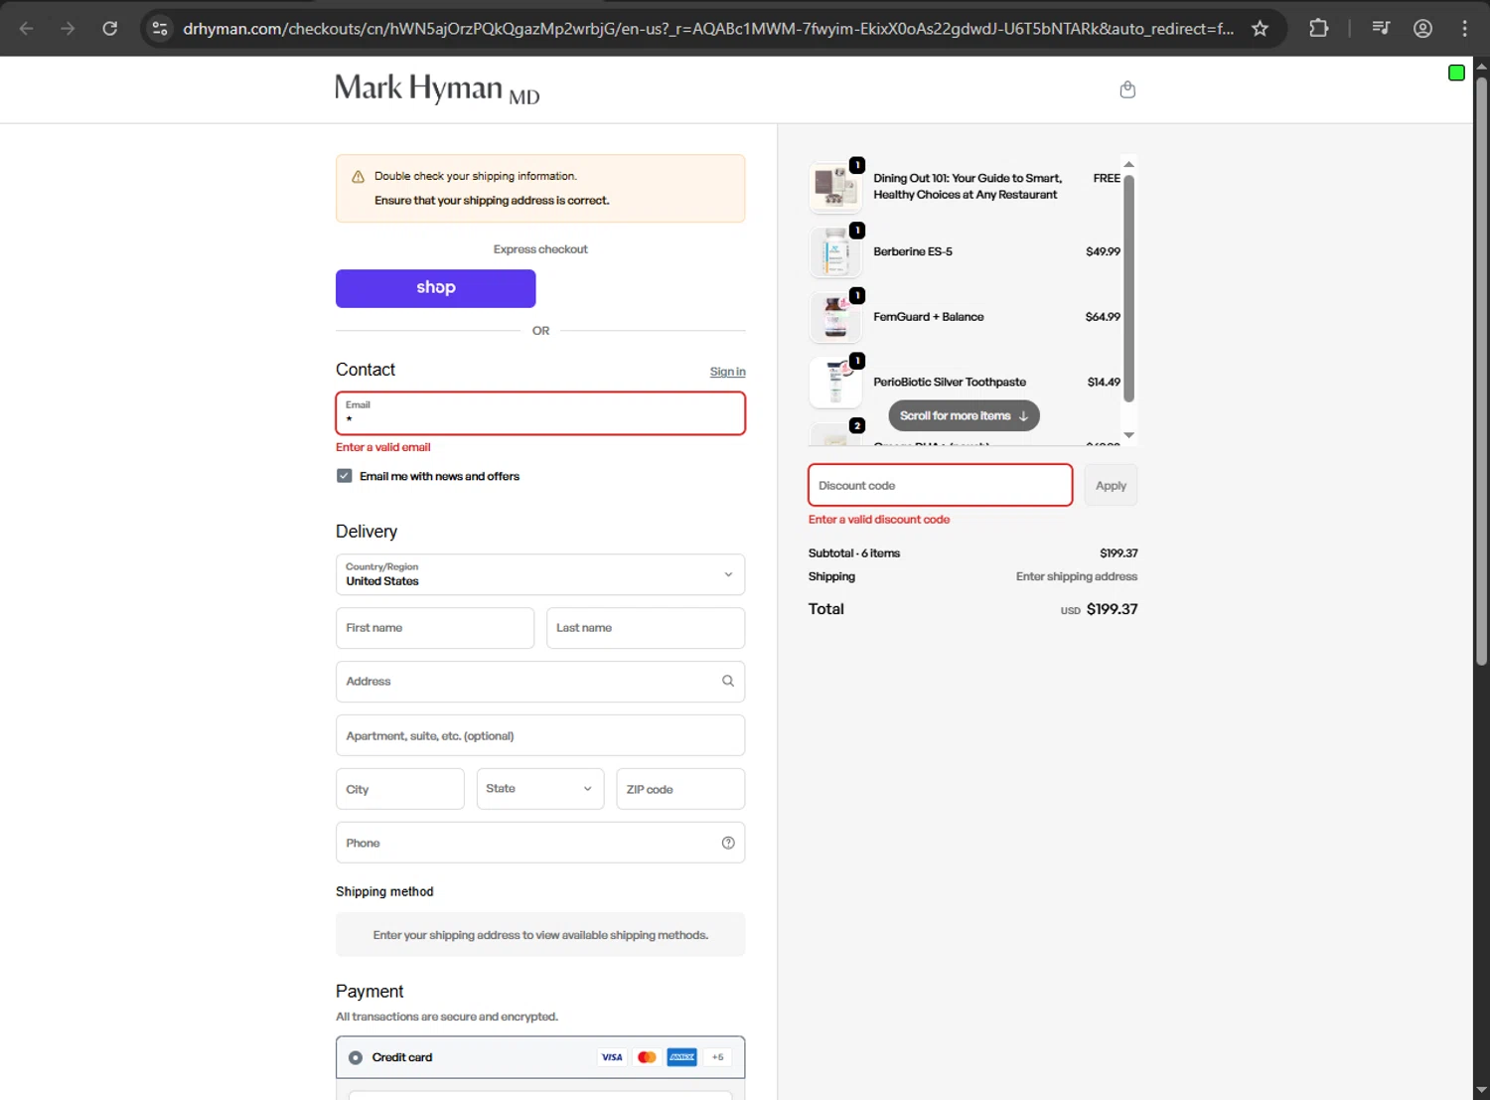
Task: Click the warning triangle in shipping notice
Action: 358,177
